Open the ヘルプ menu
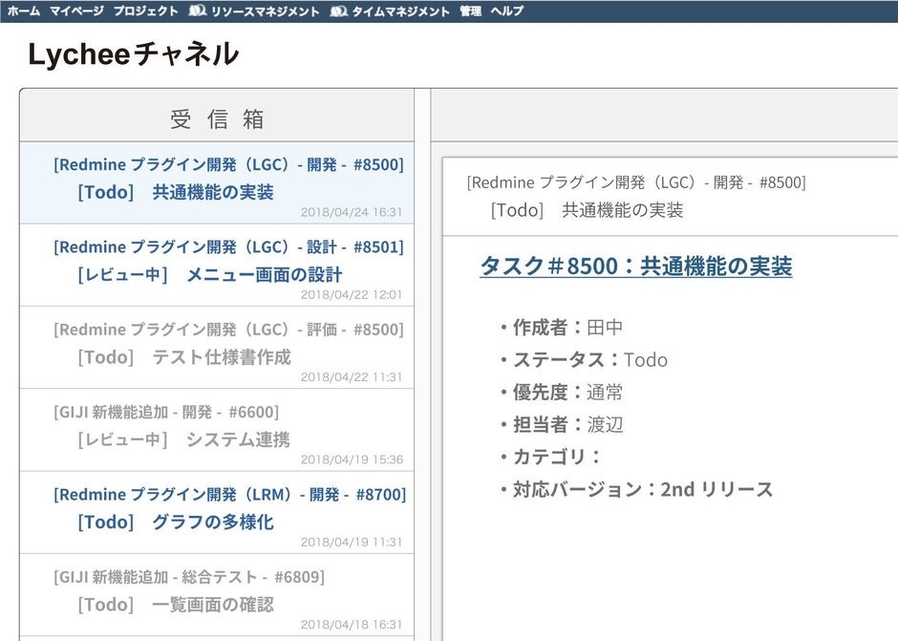The width and height of the screenshot is (898, 641). pyautogui.click(x=506, y=11)
